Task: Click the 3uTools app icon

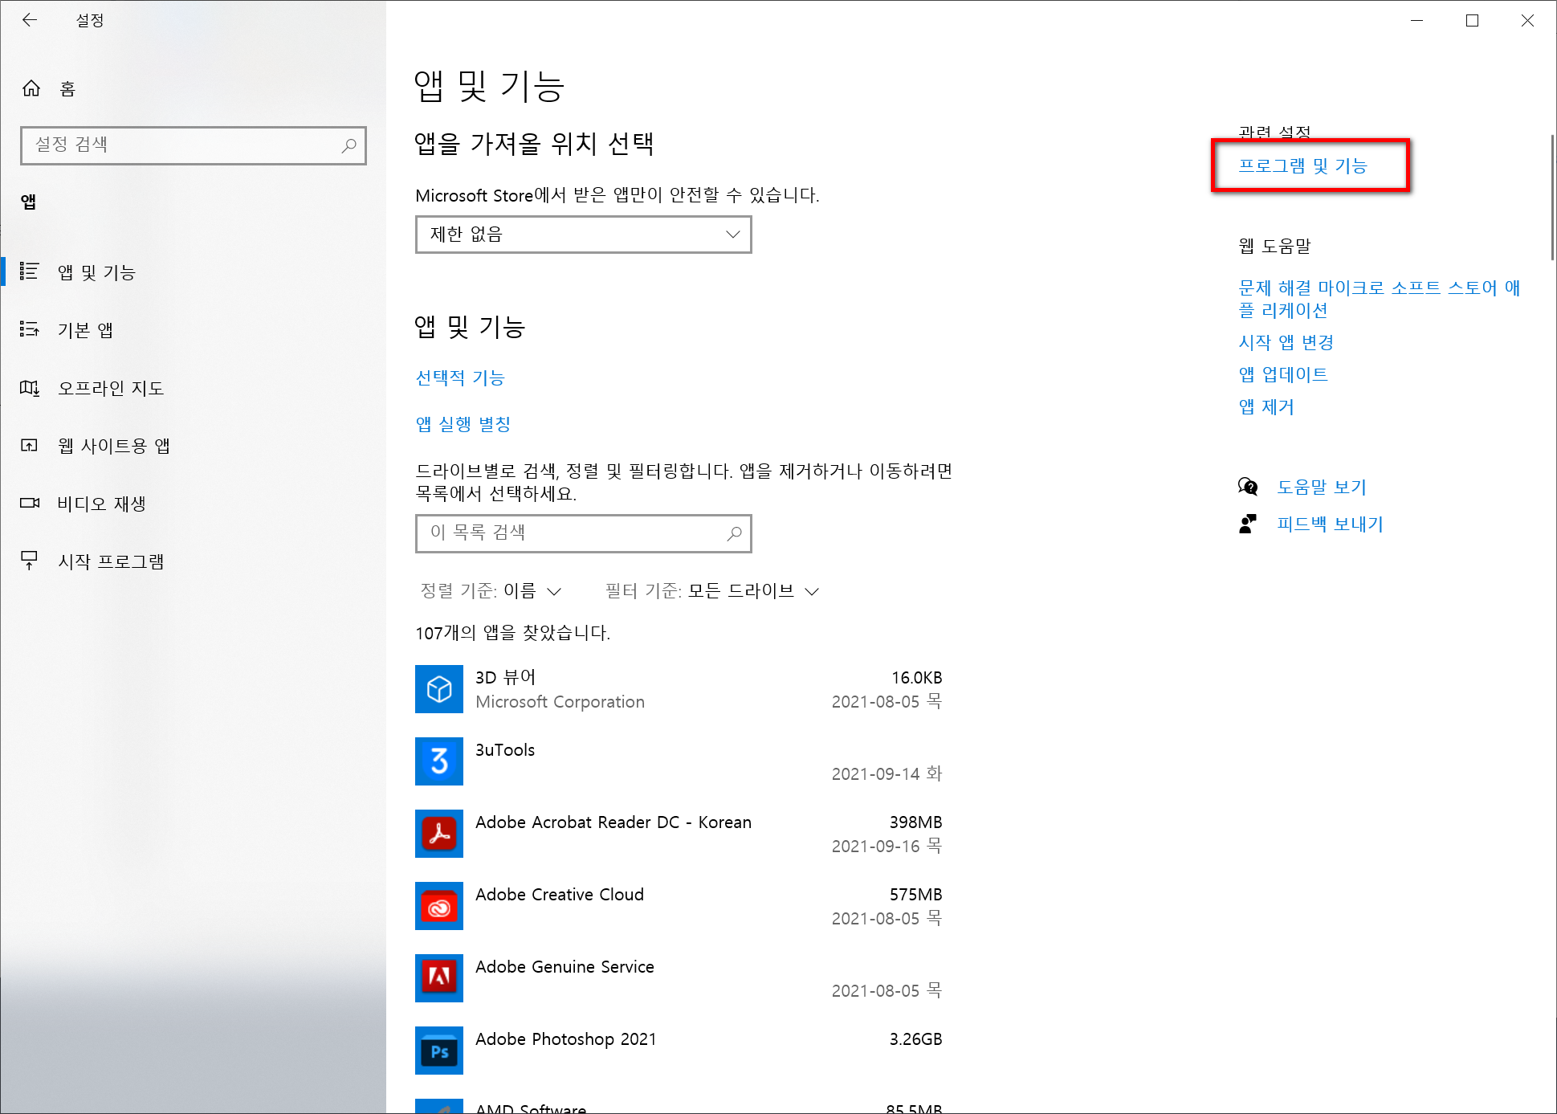Action: pyautogui.click(x=439, y=761)
